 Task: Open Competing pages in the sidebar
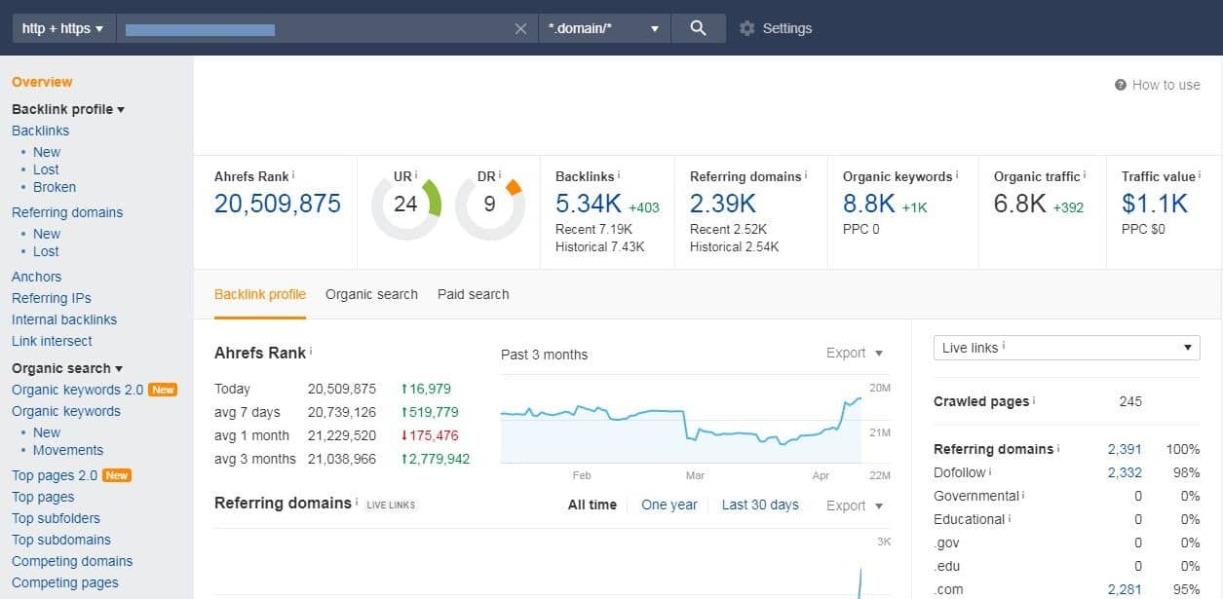click(x=65, y=582)
